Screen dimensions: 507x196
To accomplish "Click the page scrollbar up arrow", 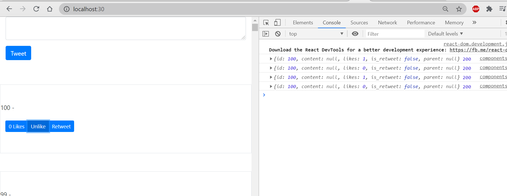I will (x=255, y=20).
